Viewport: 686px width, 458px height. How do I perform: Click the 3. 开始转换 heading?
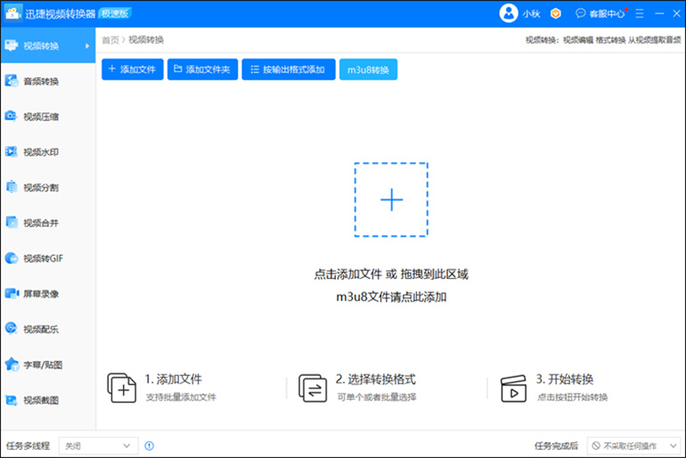(564, 380)
